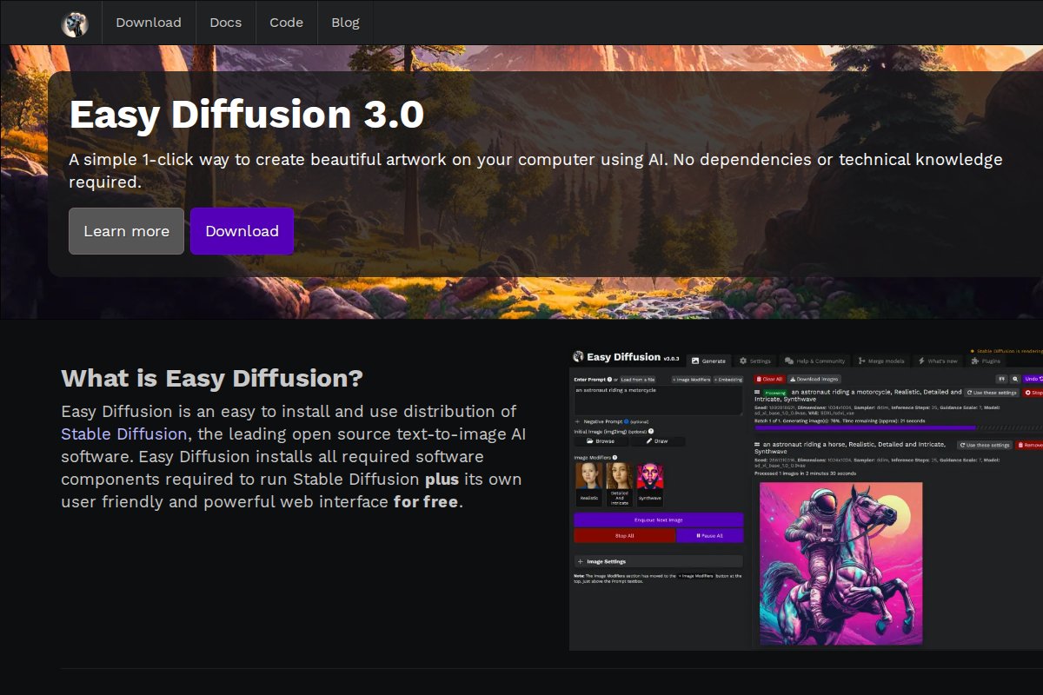Viewport: 1043px width, 695px height.
Task: Click the Download images button
Action: tap(814, 380)
